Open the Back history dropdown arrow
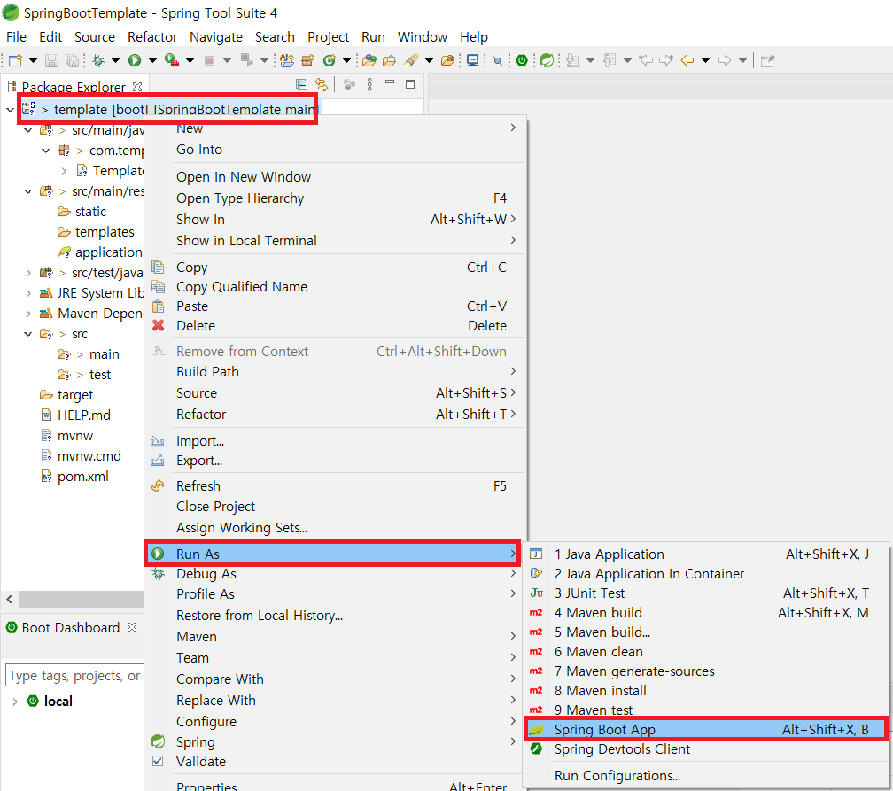This screenshot has height=791, width=893. tap(705, 60)
